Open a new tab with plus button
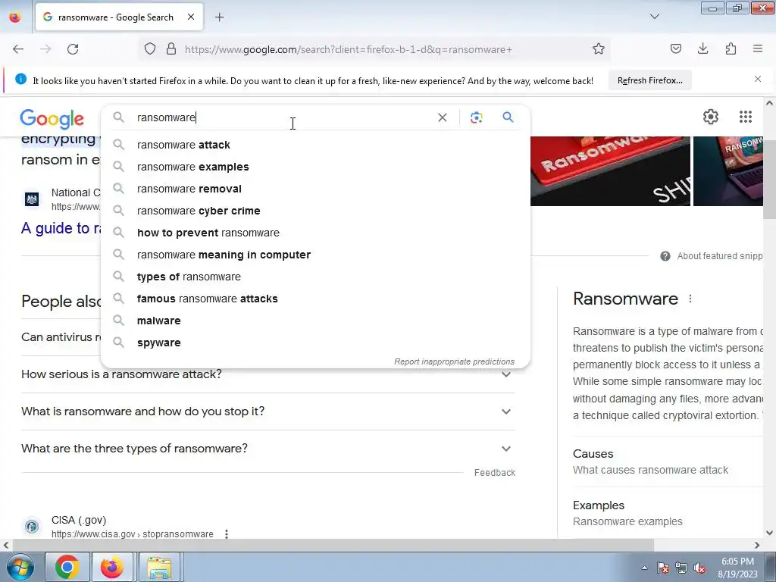The width and height of the screenshot is (776, 582). (x=219, y=17)
